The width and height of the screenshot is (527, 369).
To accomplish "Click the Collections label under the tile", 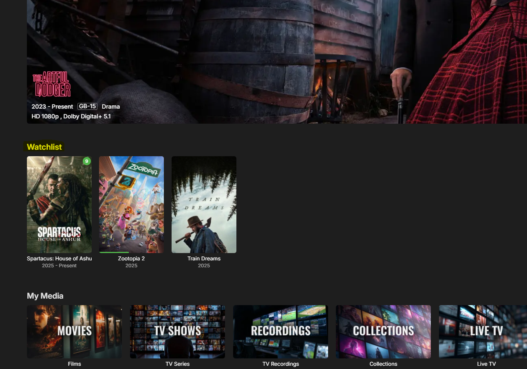I will pyautogui.click(x=383, y=364).
